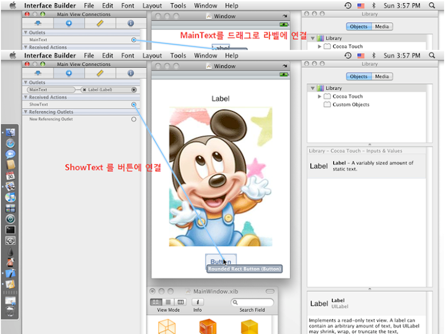Screen dimensions: 445x334
Task: Open the Connections inspector tab with arrow icon
Action: [68, 73]
